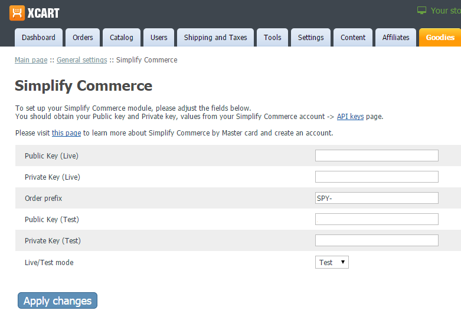Click the X-Cart logo icon
The height and width of the screenshot is (314, 461).
[17, 12]
